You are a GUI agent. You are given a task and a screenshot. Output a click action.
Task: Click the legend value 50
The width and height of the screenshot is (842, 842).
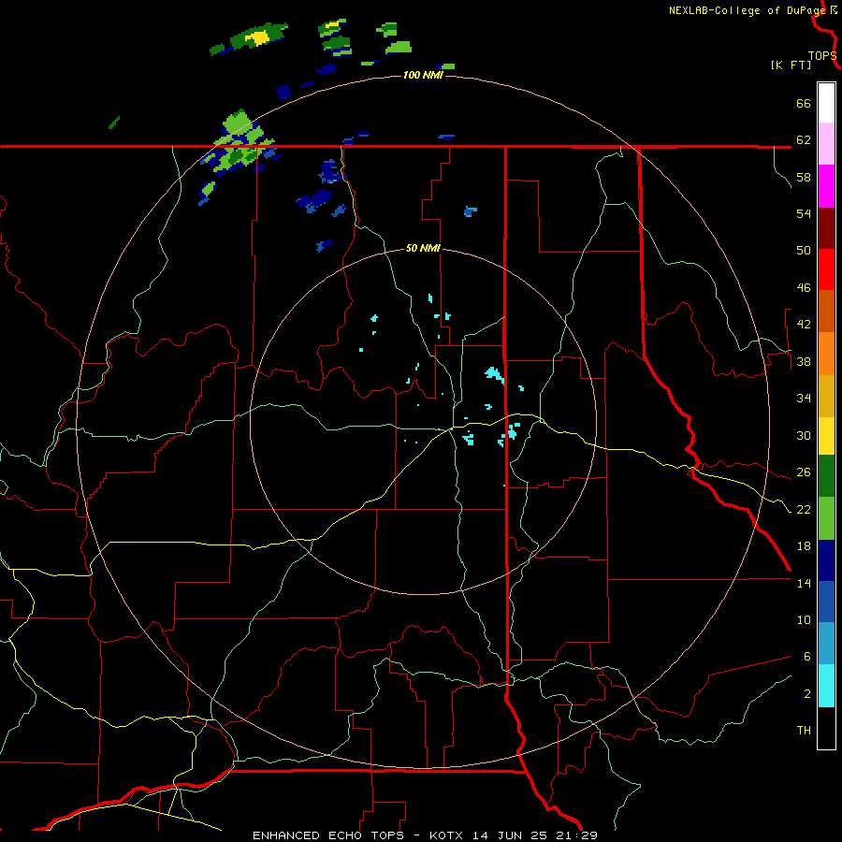(804, 251)
